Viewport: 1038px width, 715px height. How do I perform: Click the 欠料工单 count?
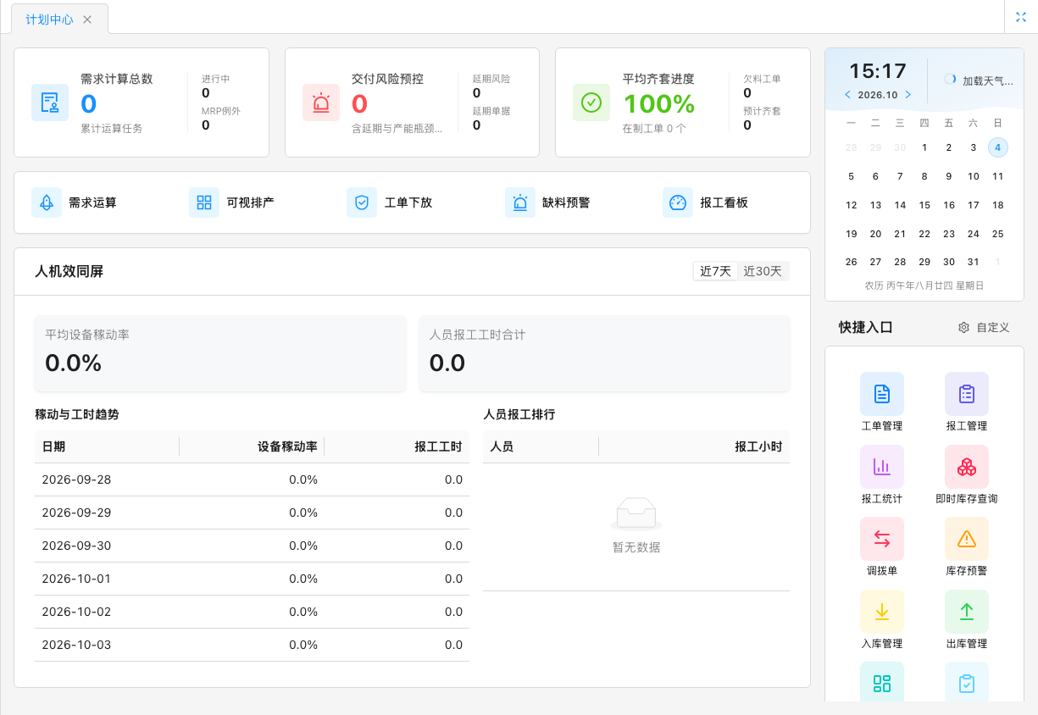click(747, 93)
